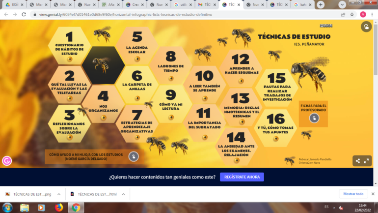This screenshot has width=378, height=213.
Task: Expand the tab search dropdown
Action: (x=342, y=4)
